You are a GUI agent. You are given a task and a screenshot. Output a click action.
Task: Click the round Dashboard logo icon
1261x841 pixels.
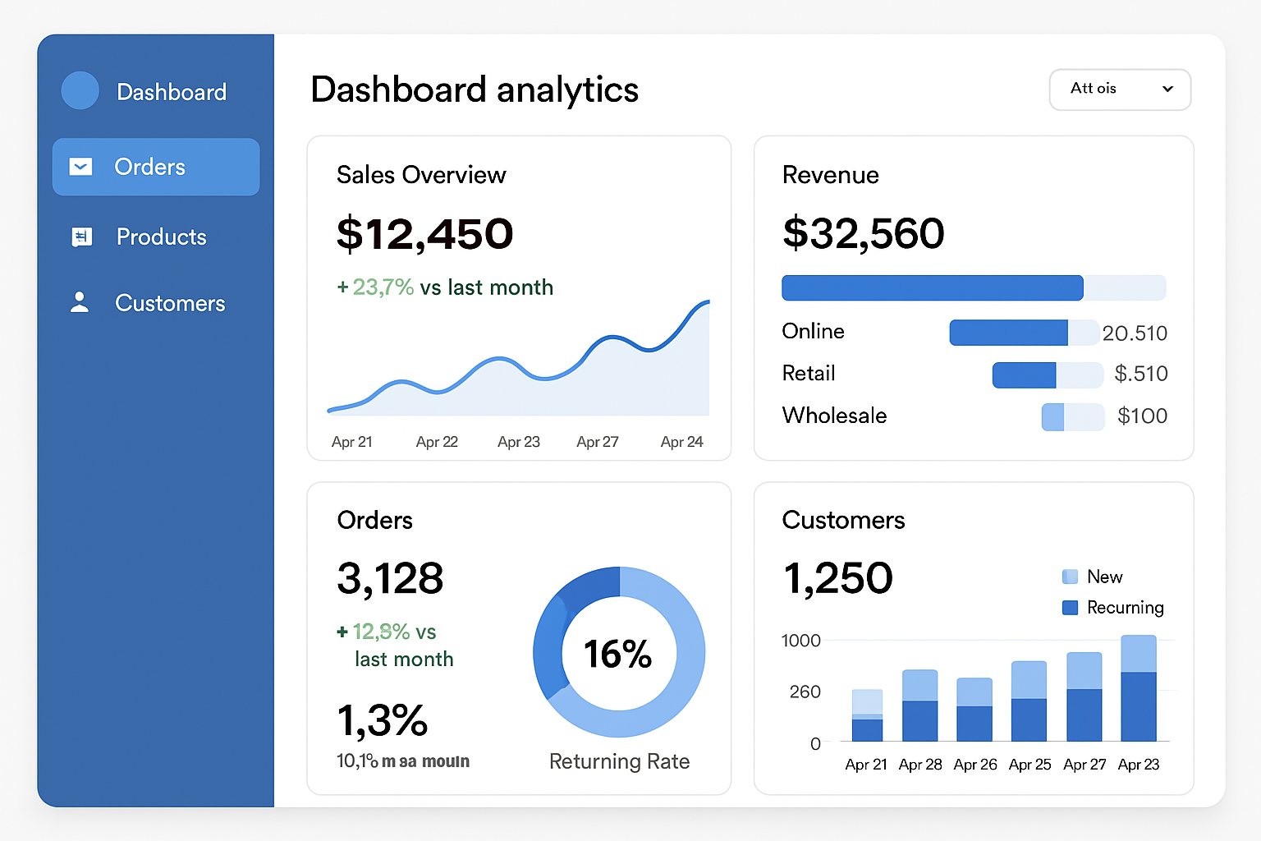[80, 91]
